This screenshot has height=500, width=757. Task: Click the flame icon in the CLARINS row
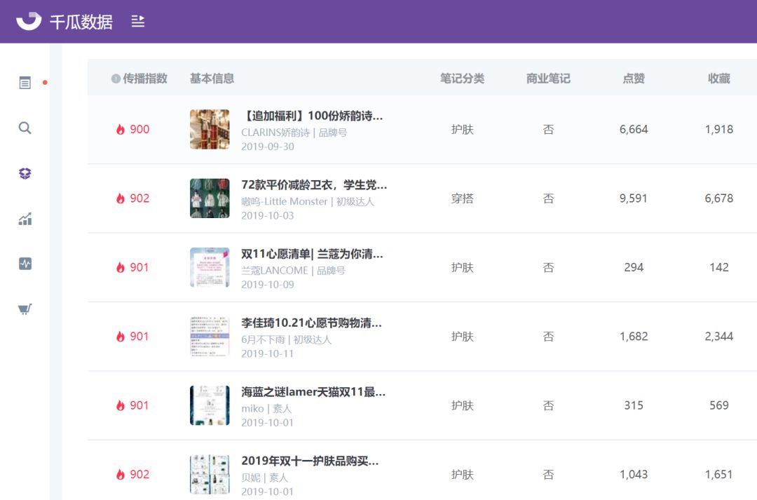coord(121,130)
